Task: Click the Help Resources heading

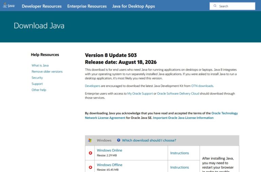Action: coord(45,55)
